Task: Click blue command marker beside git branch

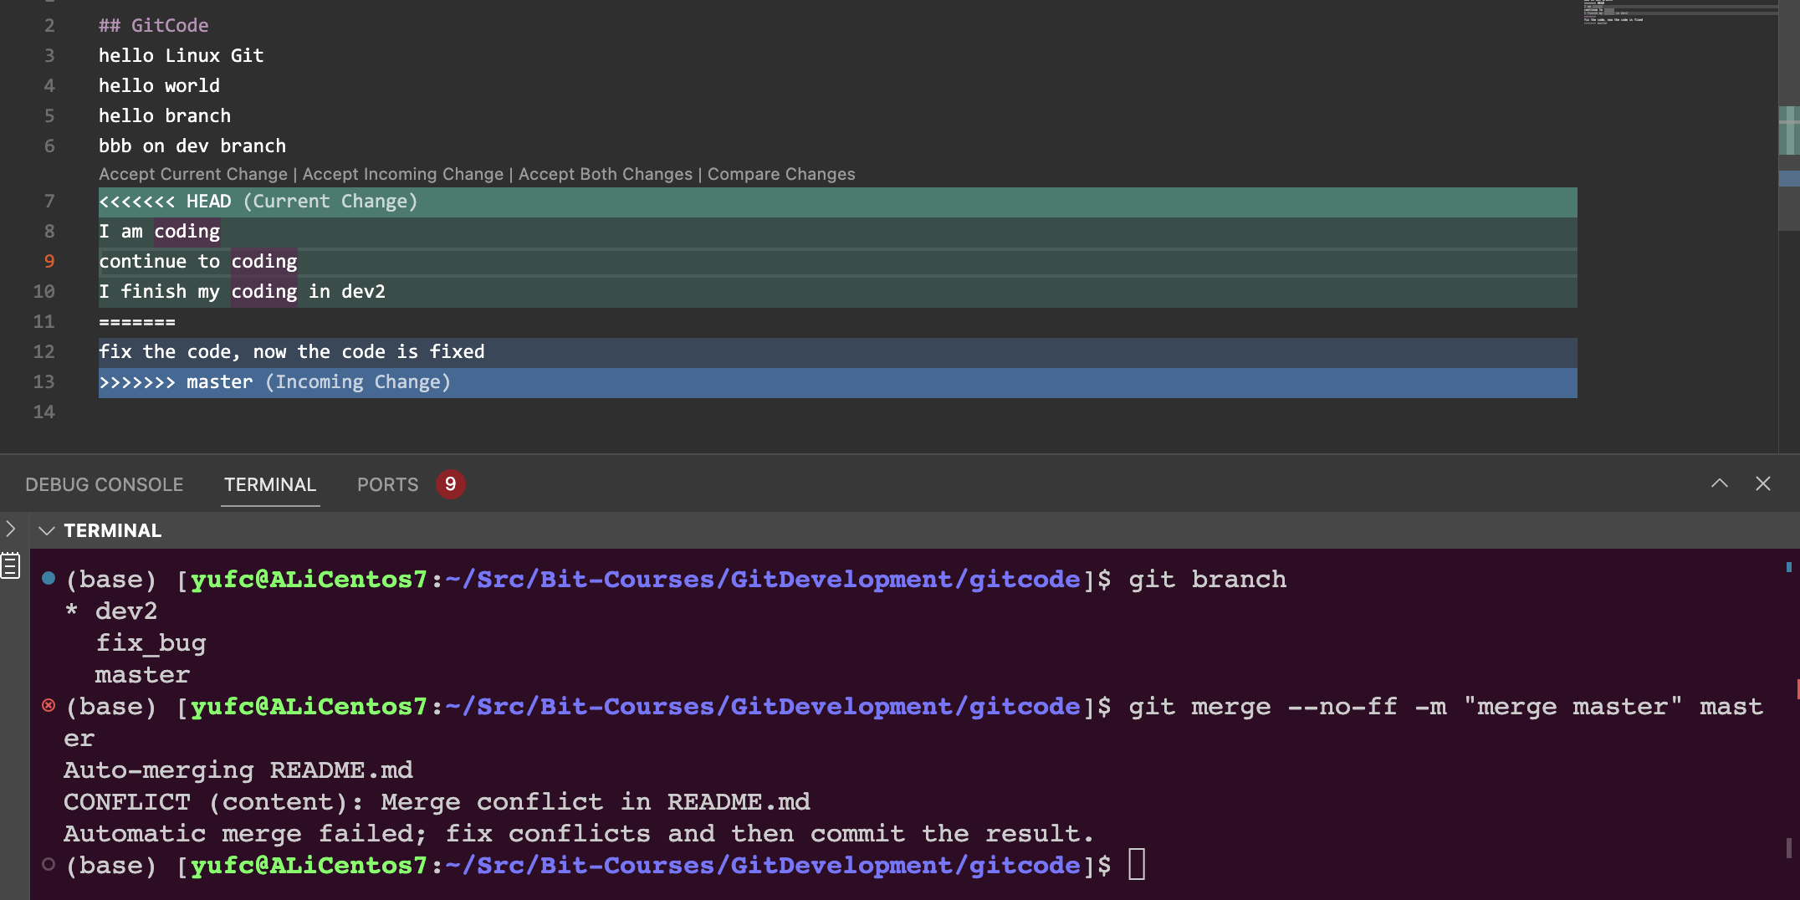Action: tap(49, 578)
